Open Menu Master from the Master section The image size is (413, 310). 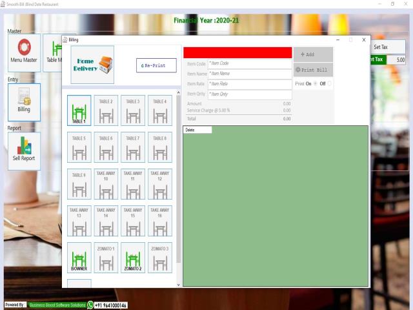(x=24, y=53)
